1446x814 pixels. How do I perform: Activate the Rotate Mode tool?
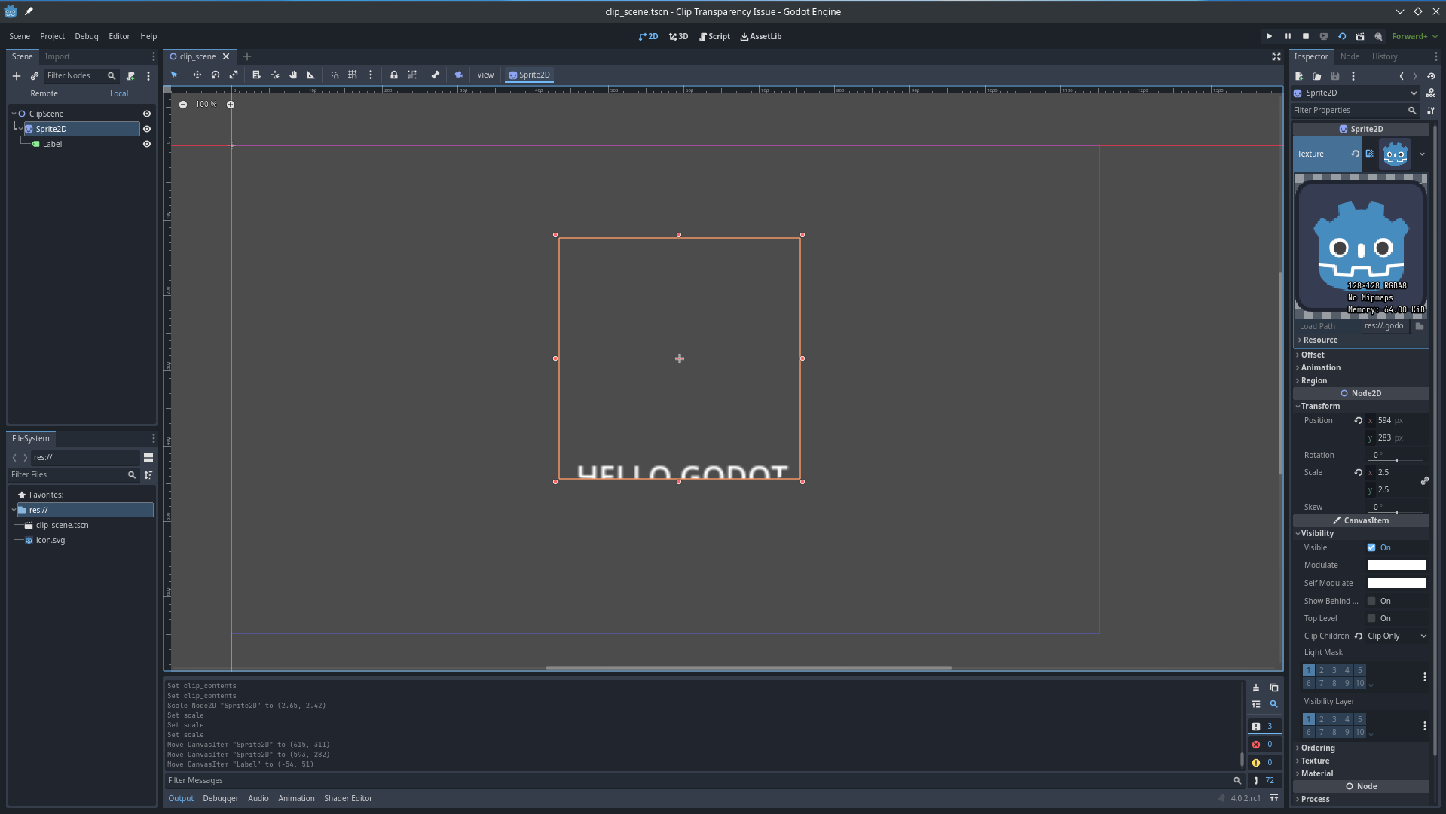tap(216, 75)
